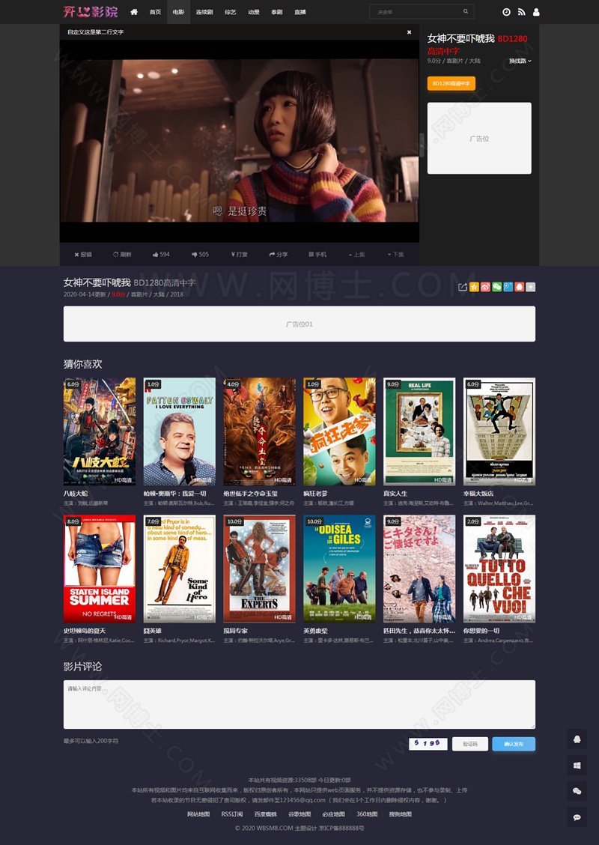Click the 确认发布 submit button
This screenshot has height=845, width=599.
tap(514, 744)
